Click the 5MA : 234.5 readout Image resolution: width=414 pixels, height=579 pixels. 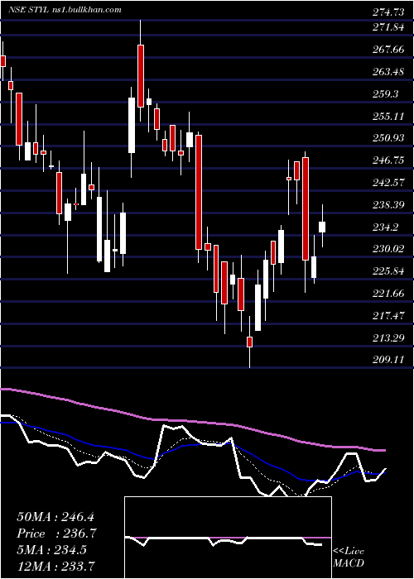51,550
